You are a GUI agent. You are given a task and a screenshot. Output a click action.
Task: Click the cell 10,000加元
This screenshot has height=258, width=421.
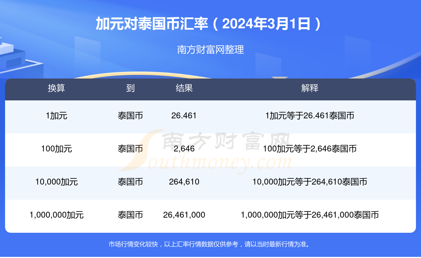(x=56, y=182)
